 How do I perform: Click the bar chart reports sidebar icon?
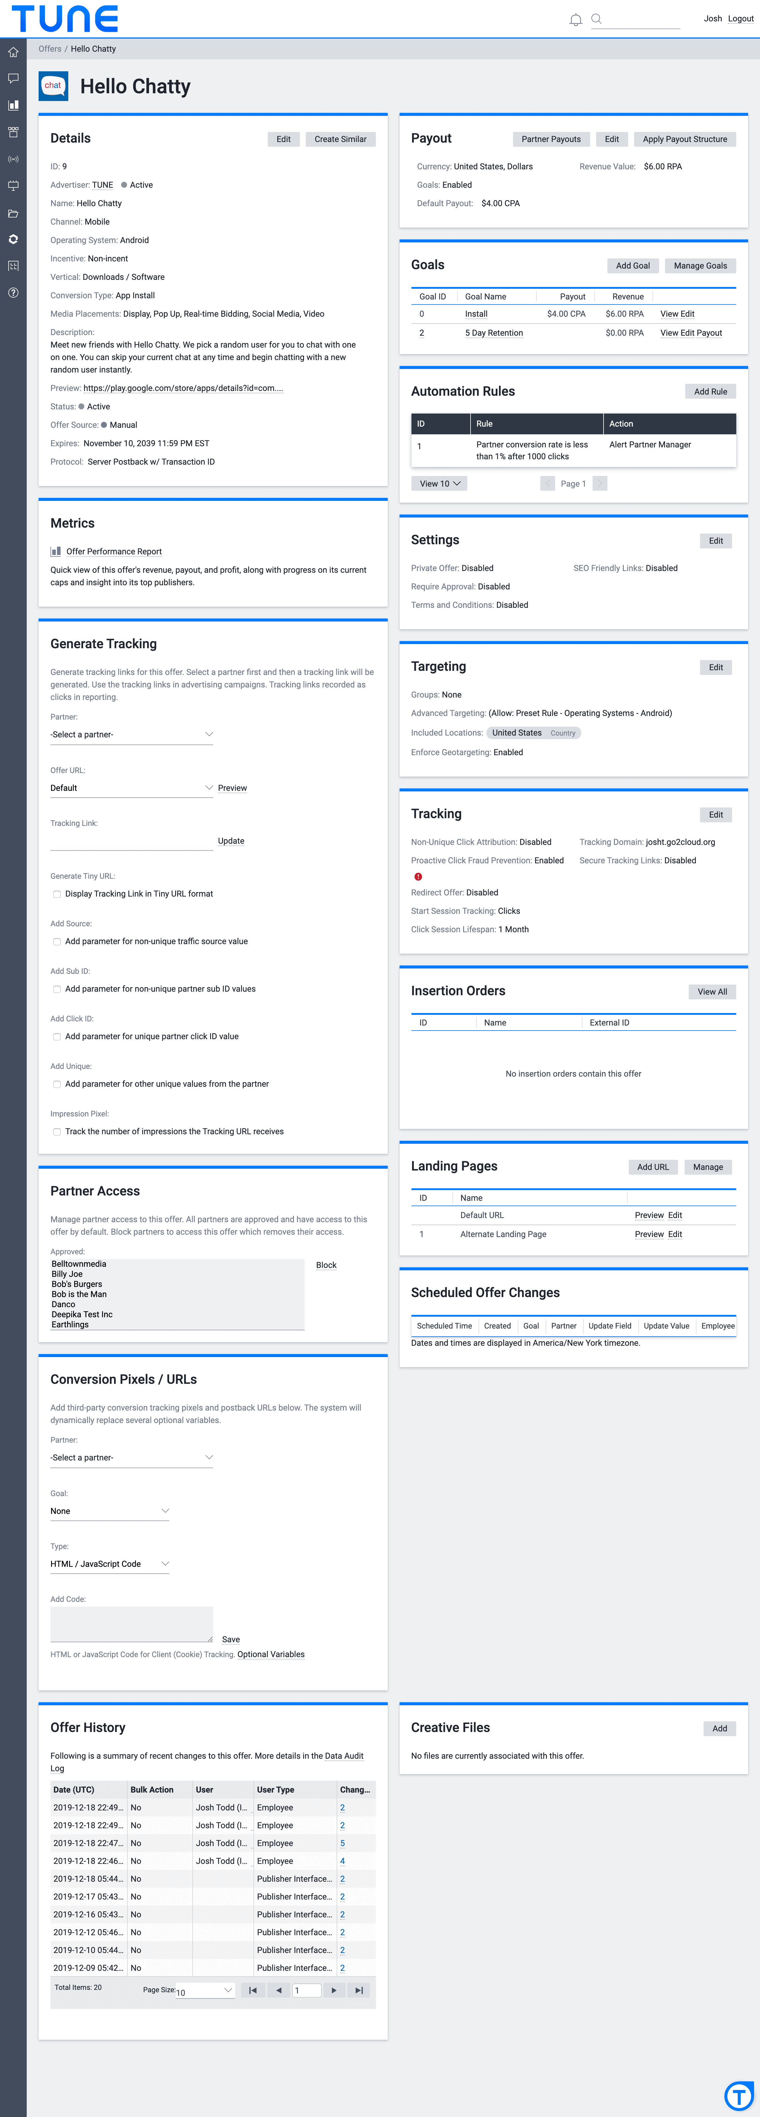(x=13, y=105)
